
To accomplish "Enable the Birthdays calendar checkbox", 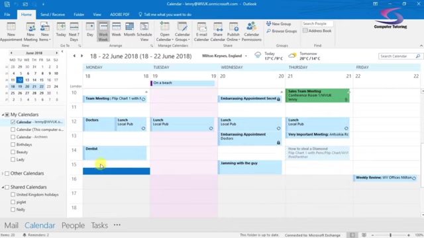I will tap(13, 144).
